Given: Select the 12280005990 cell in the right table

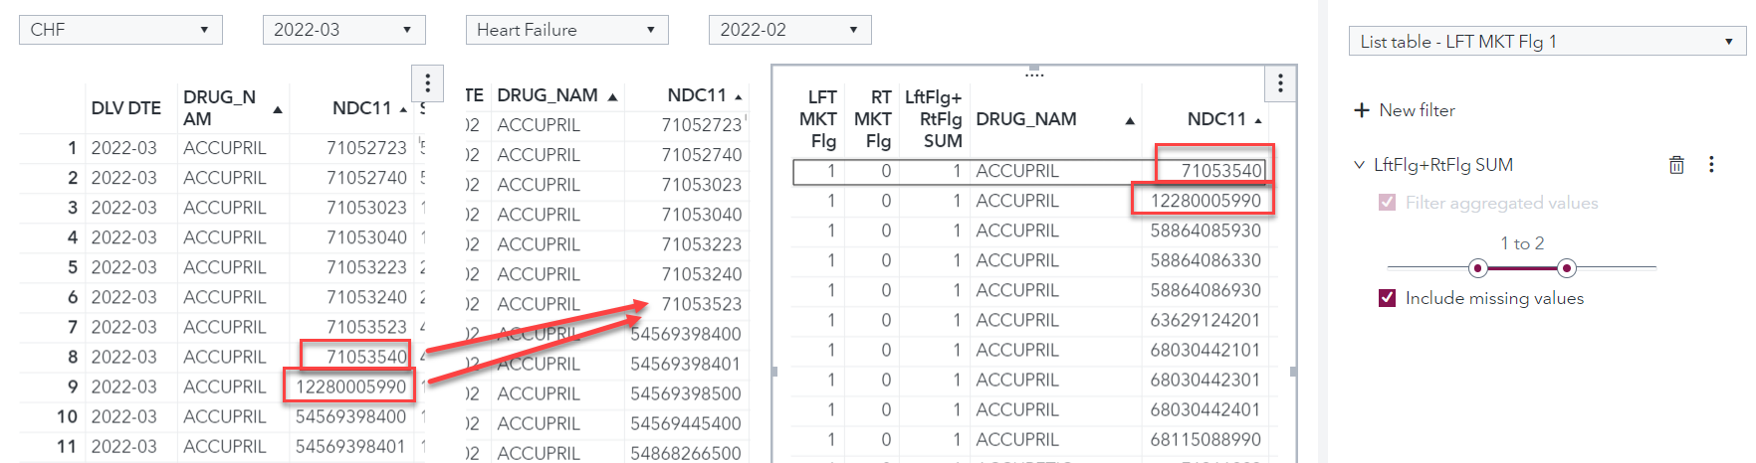Looking at the screenshot, I should pyautogui.click(x=1206, y=201).
